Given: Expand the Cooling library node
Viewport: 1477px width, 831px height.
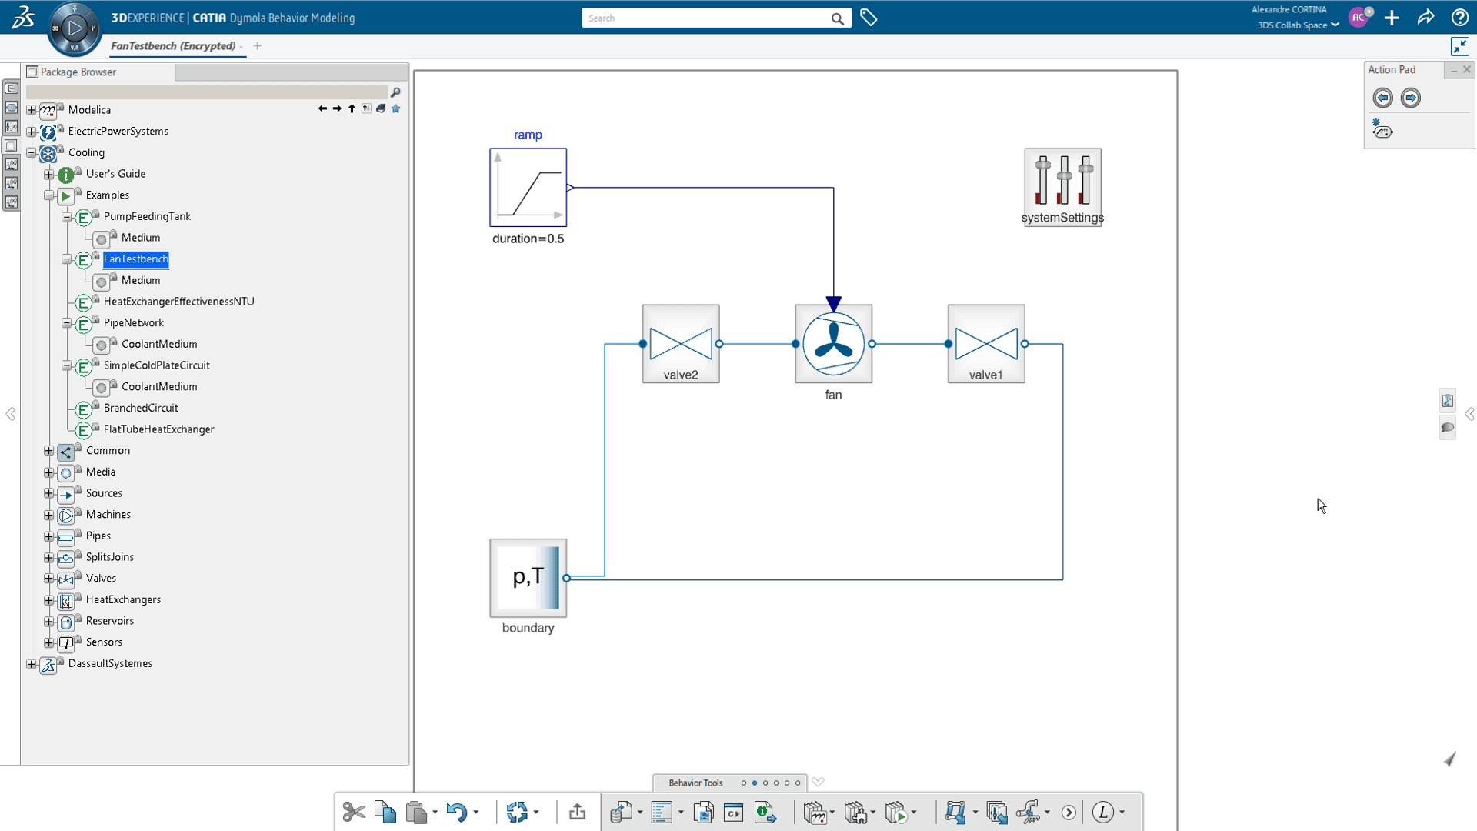Looking at the screenshot, I should tap(32, 152).
